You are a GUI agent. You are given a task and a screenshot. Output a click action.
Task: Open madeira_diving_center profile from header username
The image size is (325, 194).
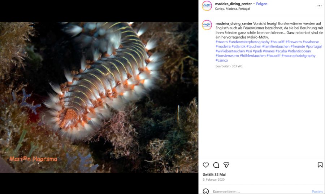click(x=233, y=4)
